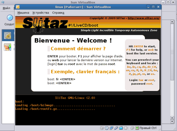Image resolution: width=177 pixels, height=131 pixels.
Task: Click the vertical scrollbar thumb in main window
Action: pyautogui.click(x=172, y=52)
